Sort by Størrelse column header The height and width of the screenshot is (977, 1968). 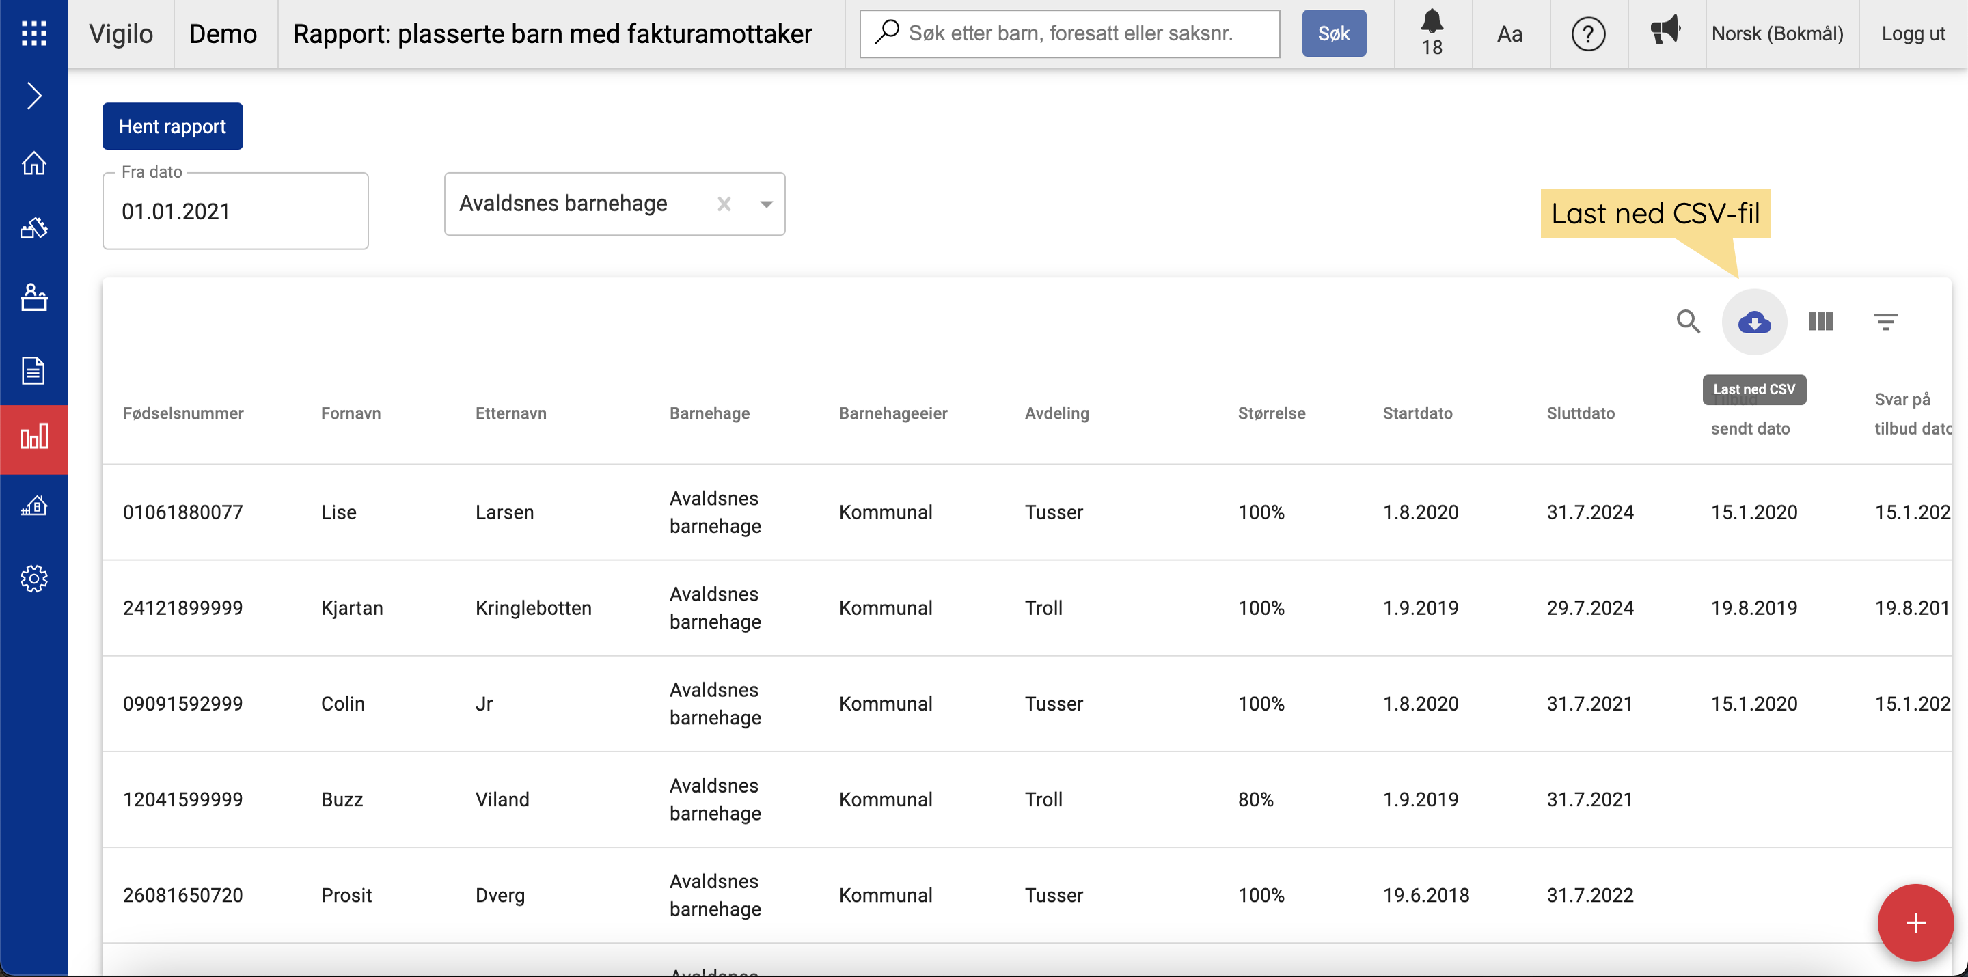coord(1271,413)
